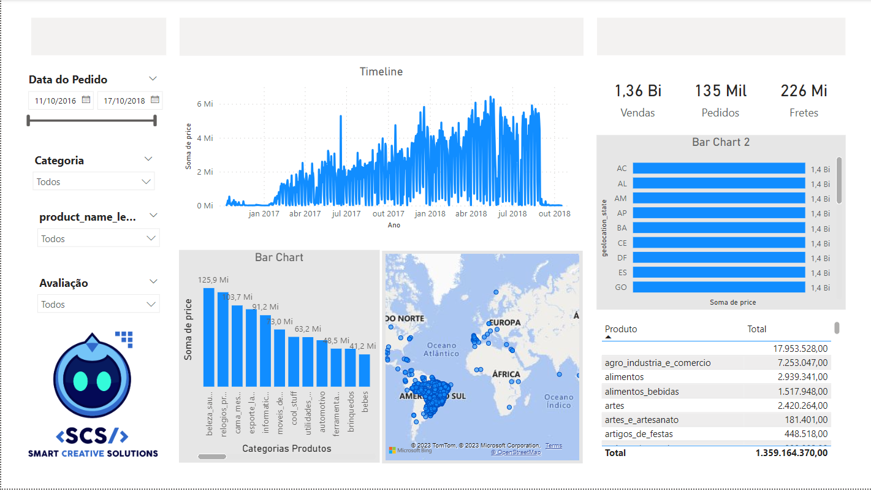This screenshot has height=491, width=871.
Task: Click the 17.953.528,00 blank-product total cell
Action: [800, 348]
